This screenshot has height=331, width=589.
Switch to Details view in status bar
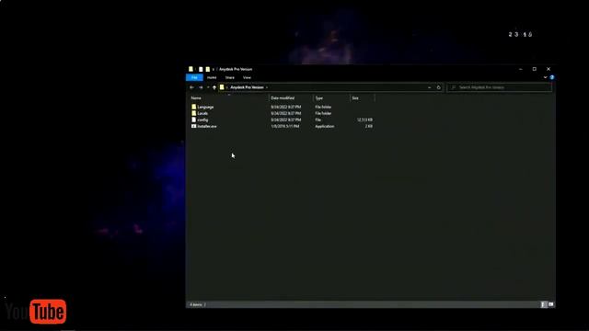tap(543, 304)
